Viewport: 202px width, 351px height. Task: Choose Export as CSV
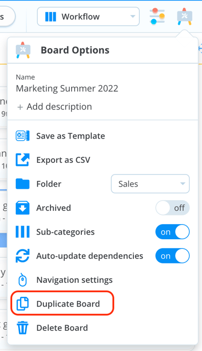point(63,160)
